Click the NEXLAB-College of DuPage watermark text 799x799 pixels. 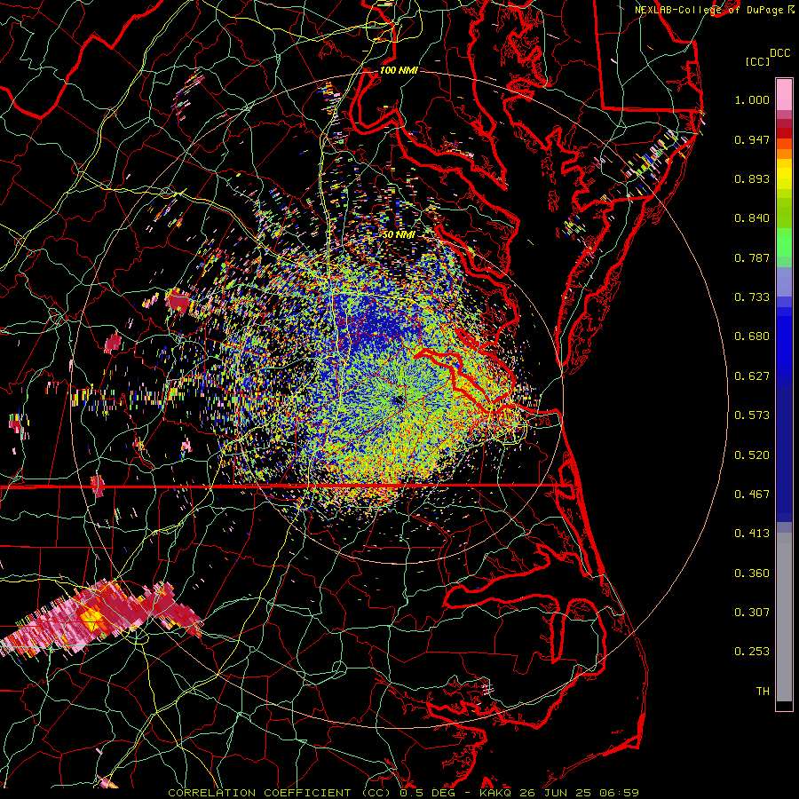tap(709, 10)
